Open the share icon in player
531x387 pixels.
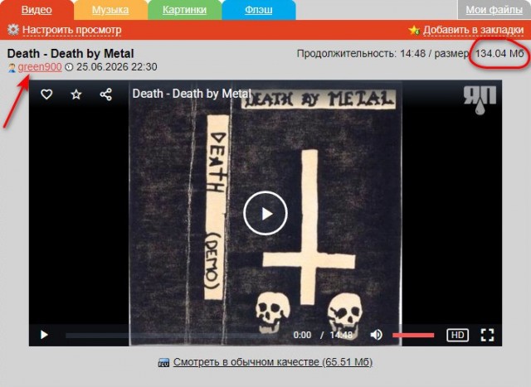click(105, 94)
